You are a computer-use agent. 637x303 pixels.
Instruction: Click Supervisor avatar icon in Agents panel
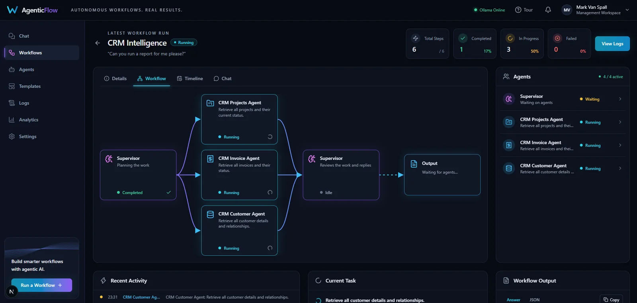(x=509, y=99)
